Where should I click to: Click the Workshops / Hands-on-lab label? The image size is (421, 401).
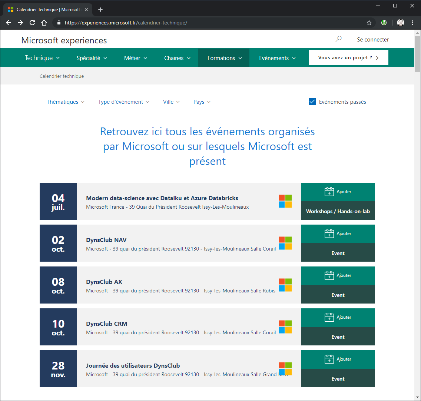pyautogui.click(x=338, y=211)
